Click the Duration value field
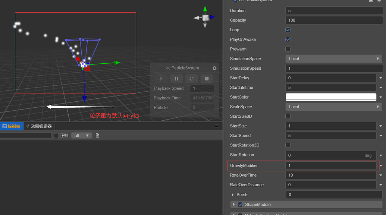The width and height of the screenshot is (386, 215). pyautogui.click(x=334, y=10)
